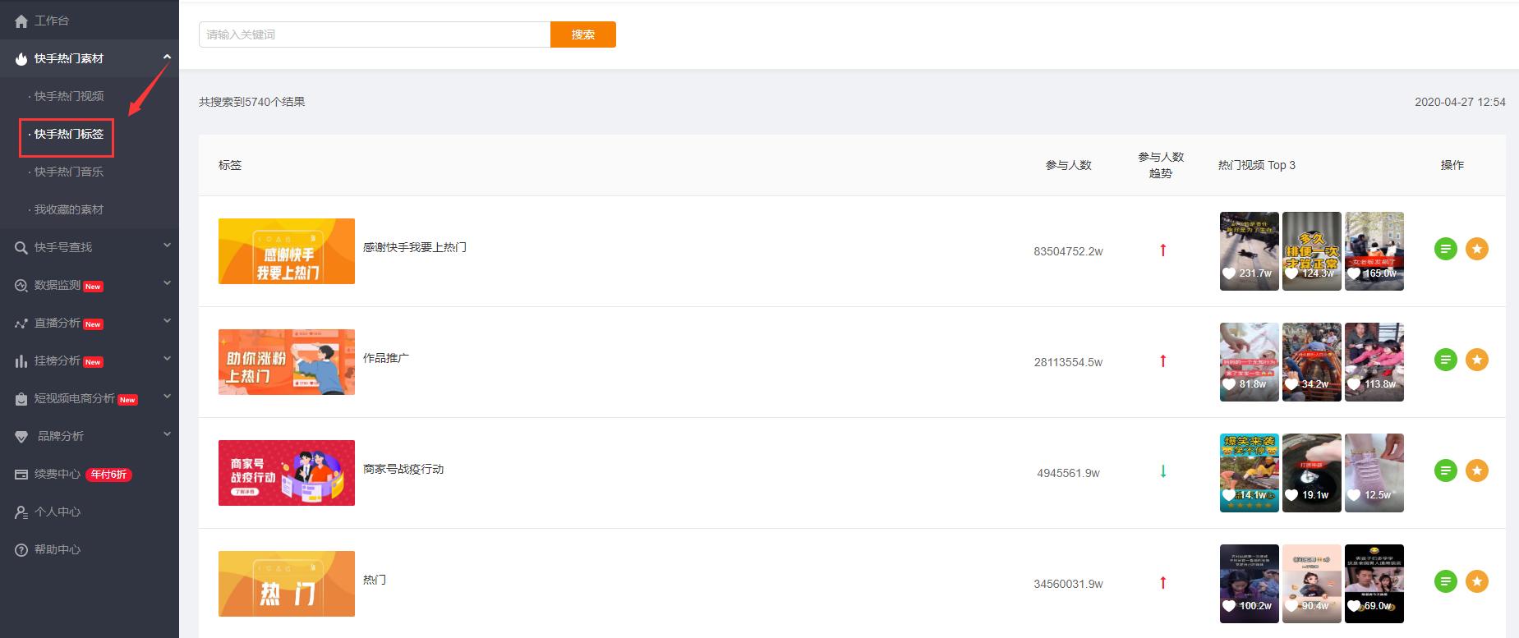Open 个人中心 in the sidebar
Screen dimensions: 1519x638
[58, 512]
